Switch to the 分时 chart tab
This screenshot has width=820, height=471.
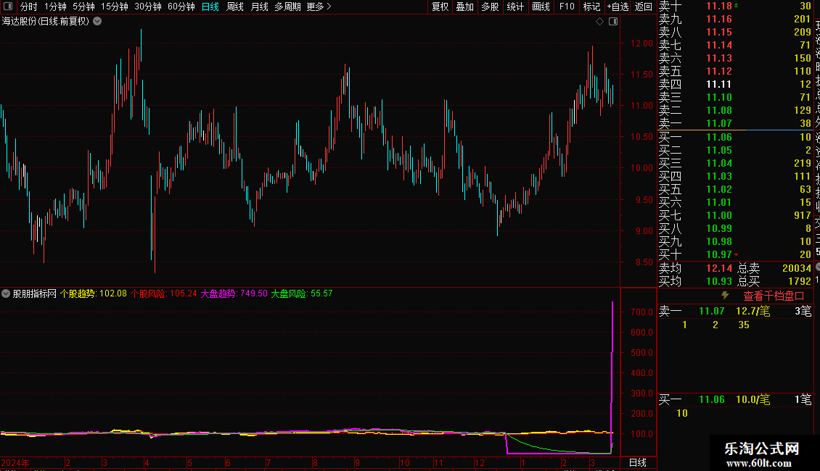tap(28, 7)
